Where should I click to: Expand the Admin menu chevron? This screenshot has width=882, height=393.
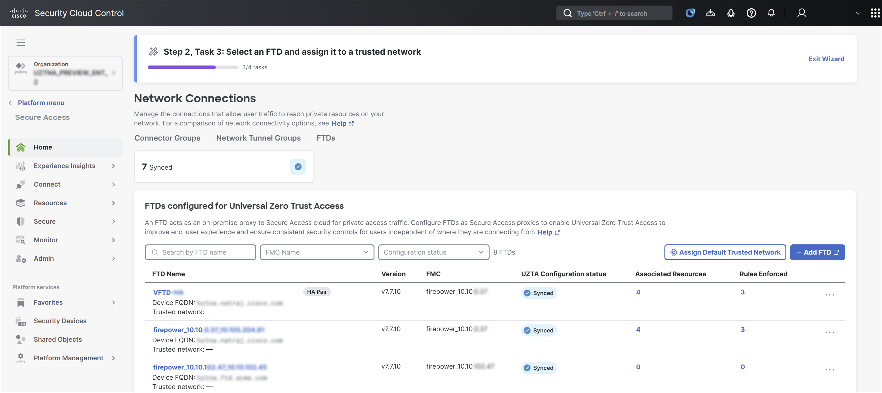113,259
